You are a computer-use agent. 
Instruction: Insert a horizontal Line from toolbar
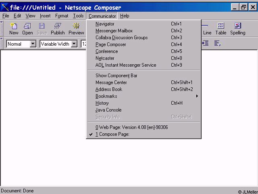tap(207, 29)
